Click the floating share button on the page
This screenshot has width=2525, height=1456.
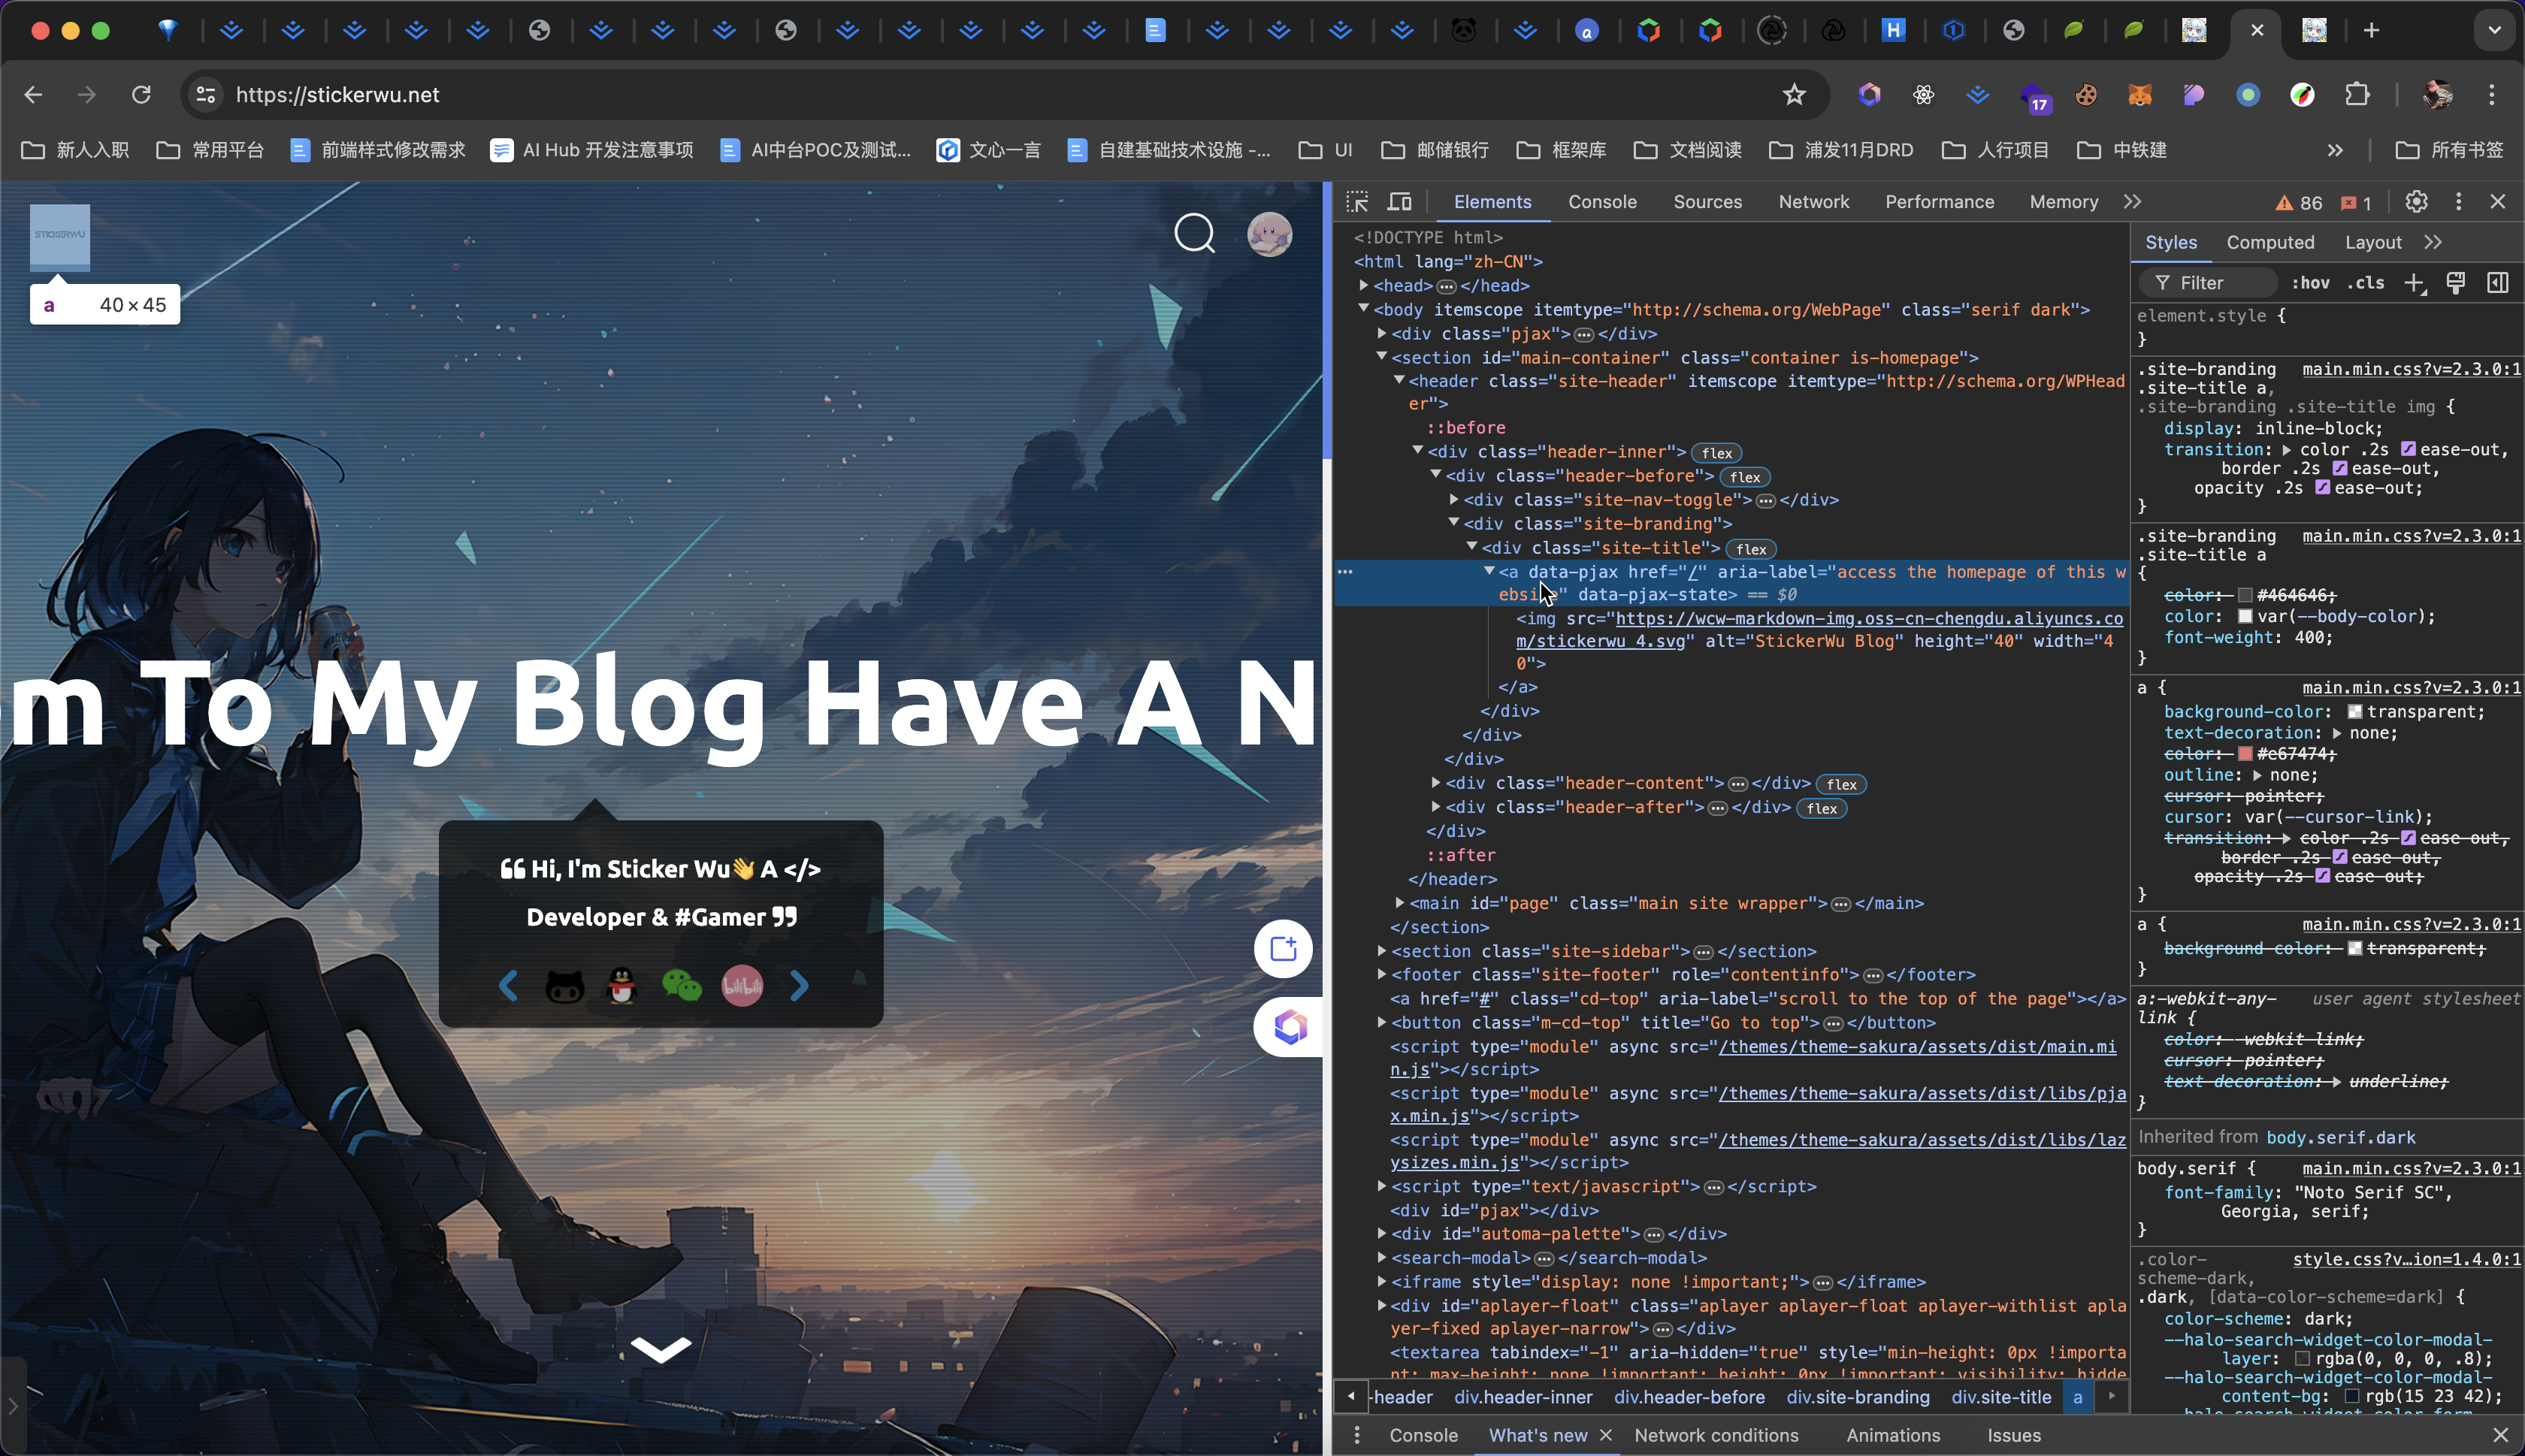(x=1283, y=948)
